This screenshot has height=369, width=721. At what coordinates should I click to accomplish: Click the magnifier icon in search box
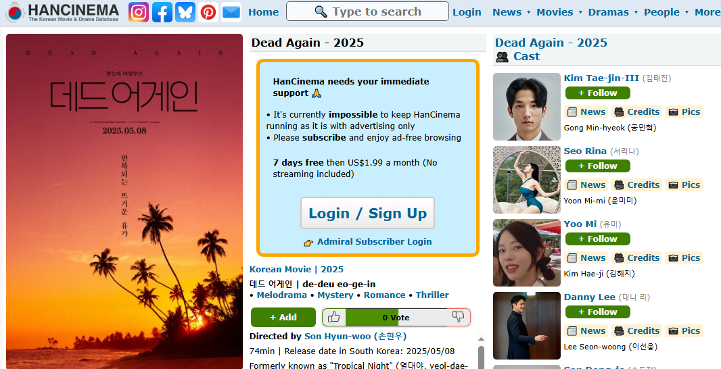321,11
